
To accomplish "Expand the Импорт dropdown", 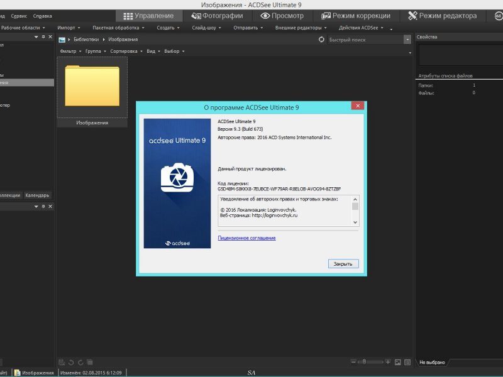I will tap(69, 28).
